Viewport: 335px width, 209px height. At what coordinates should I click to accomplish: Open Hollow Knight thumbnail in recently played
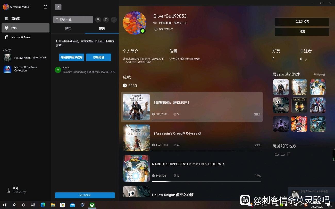click(x=281, y=105)
